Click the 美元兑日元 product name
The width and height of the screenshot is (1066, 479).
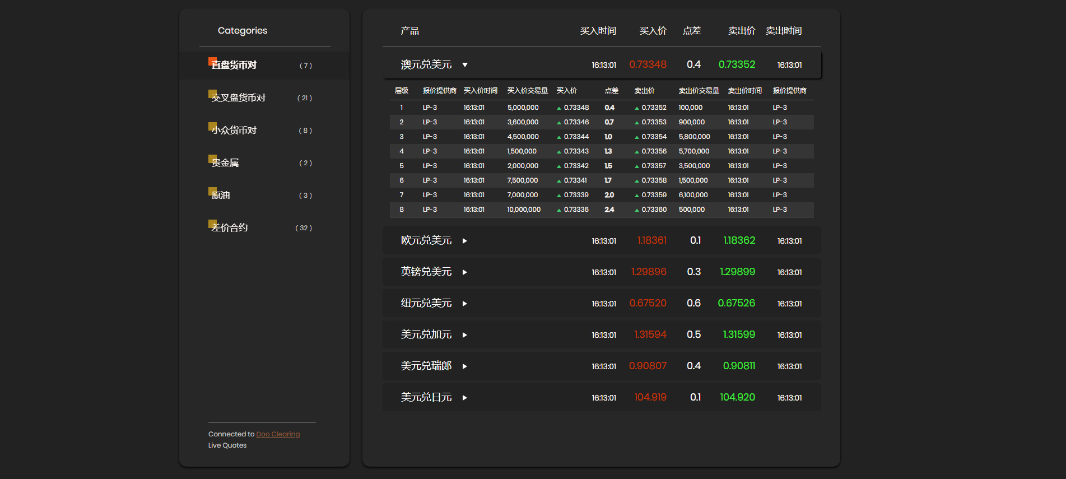426,397
